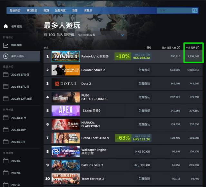Image resolution: width=206 pixels, height=187 pixels.
Task: Click Palworld peak value 1,291,967
Action: tap(193, 56)
